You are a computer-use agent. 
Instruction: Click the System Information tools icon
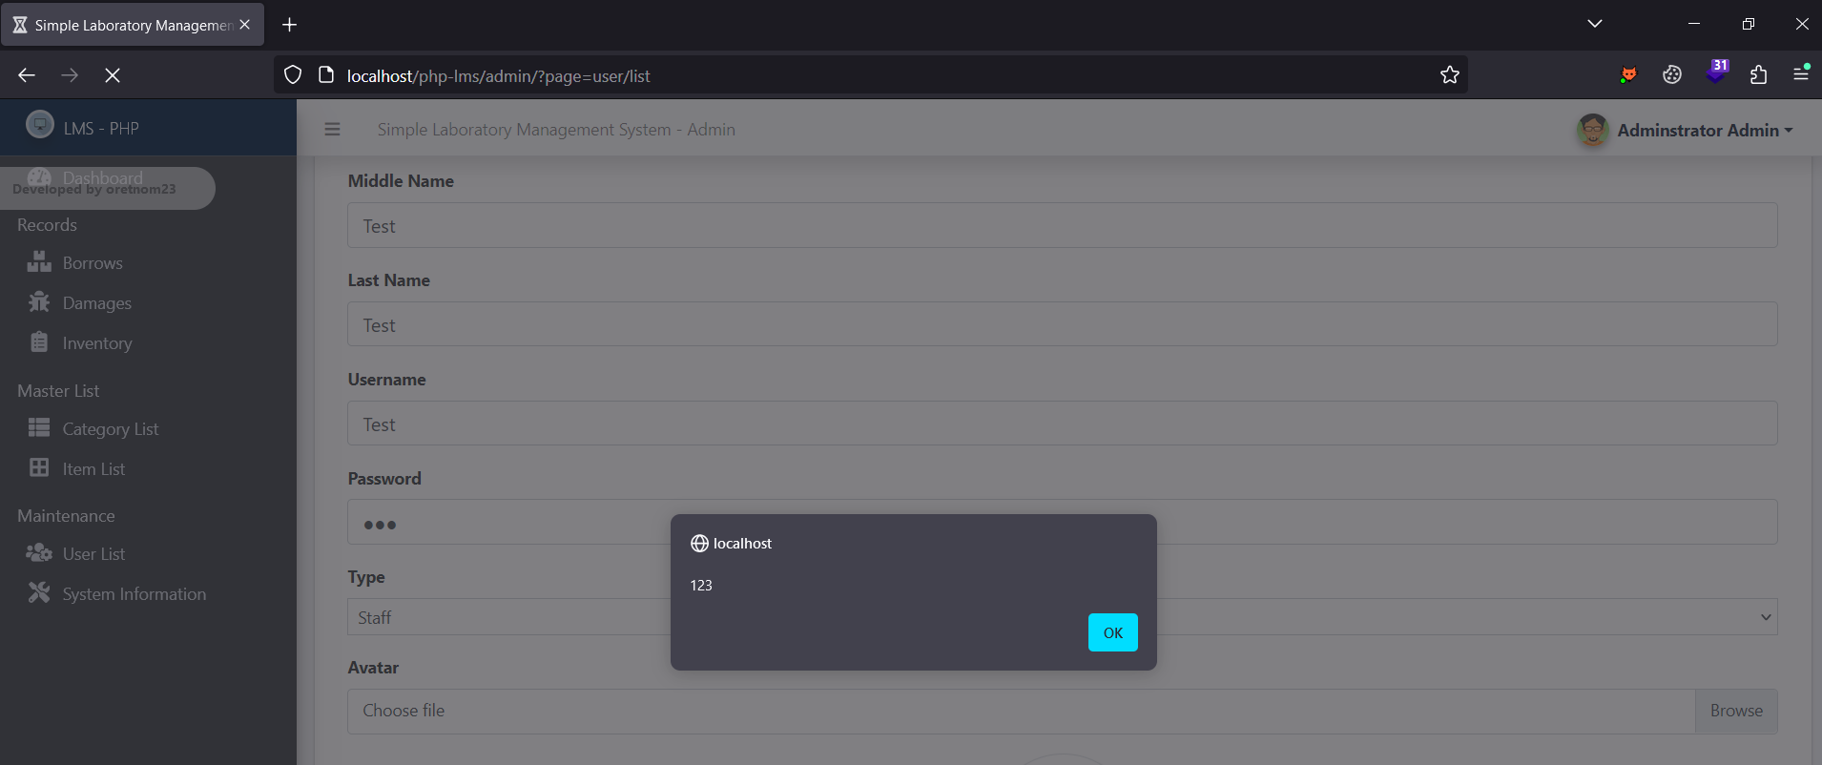tap(39, 593)
